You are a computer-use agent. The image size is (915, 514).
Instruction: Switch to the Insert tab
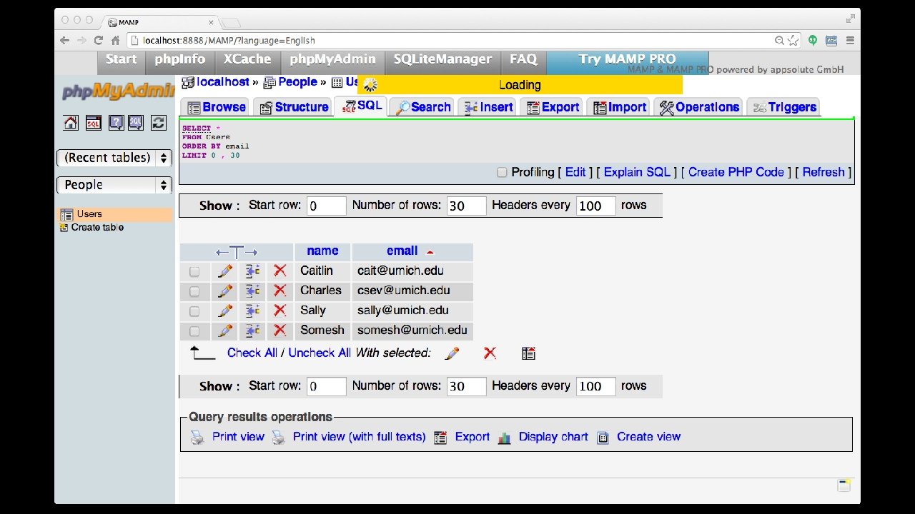tap(489, 107)
